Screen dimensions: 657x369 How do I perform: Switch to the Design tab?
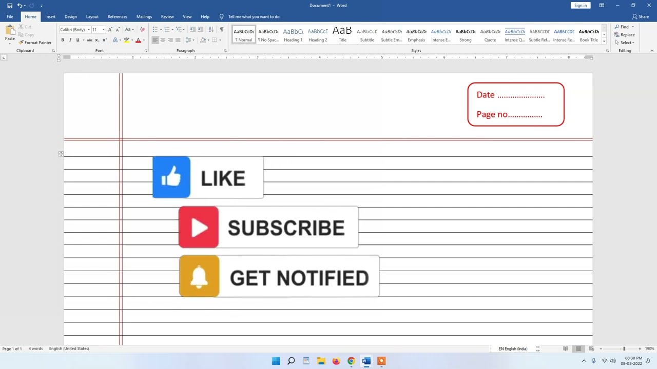click(71, 17)
